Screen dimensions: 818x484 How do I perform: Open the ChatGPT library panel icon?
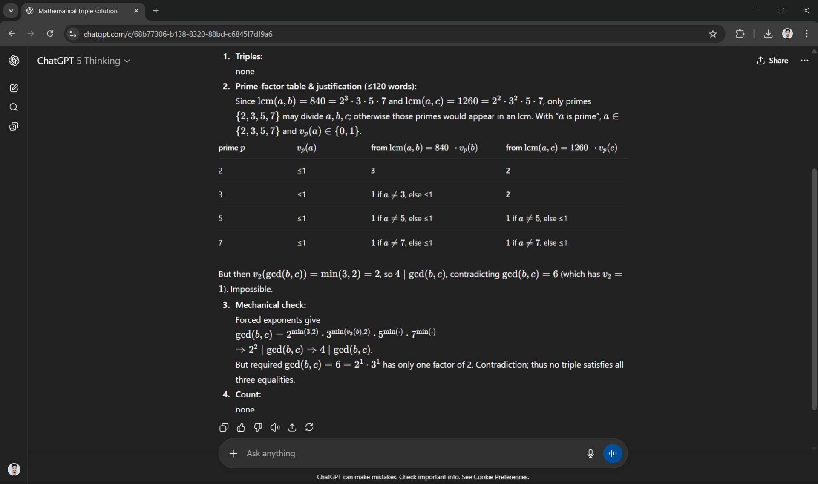pyautogui.click(x=14, y=126)
